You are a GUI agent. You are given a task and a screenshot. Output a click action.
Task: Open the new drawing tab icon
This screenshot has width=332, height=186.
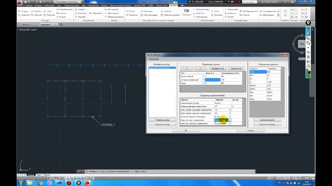[61, 25]
